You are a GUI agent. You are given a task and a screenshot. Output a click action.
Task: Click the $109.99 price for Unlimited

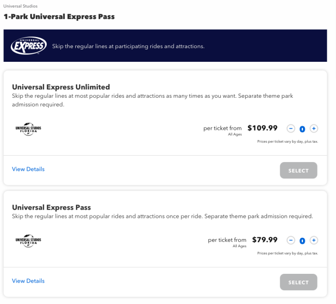click(x=263, y=128)
